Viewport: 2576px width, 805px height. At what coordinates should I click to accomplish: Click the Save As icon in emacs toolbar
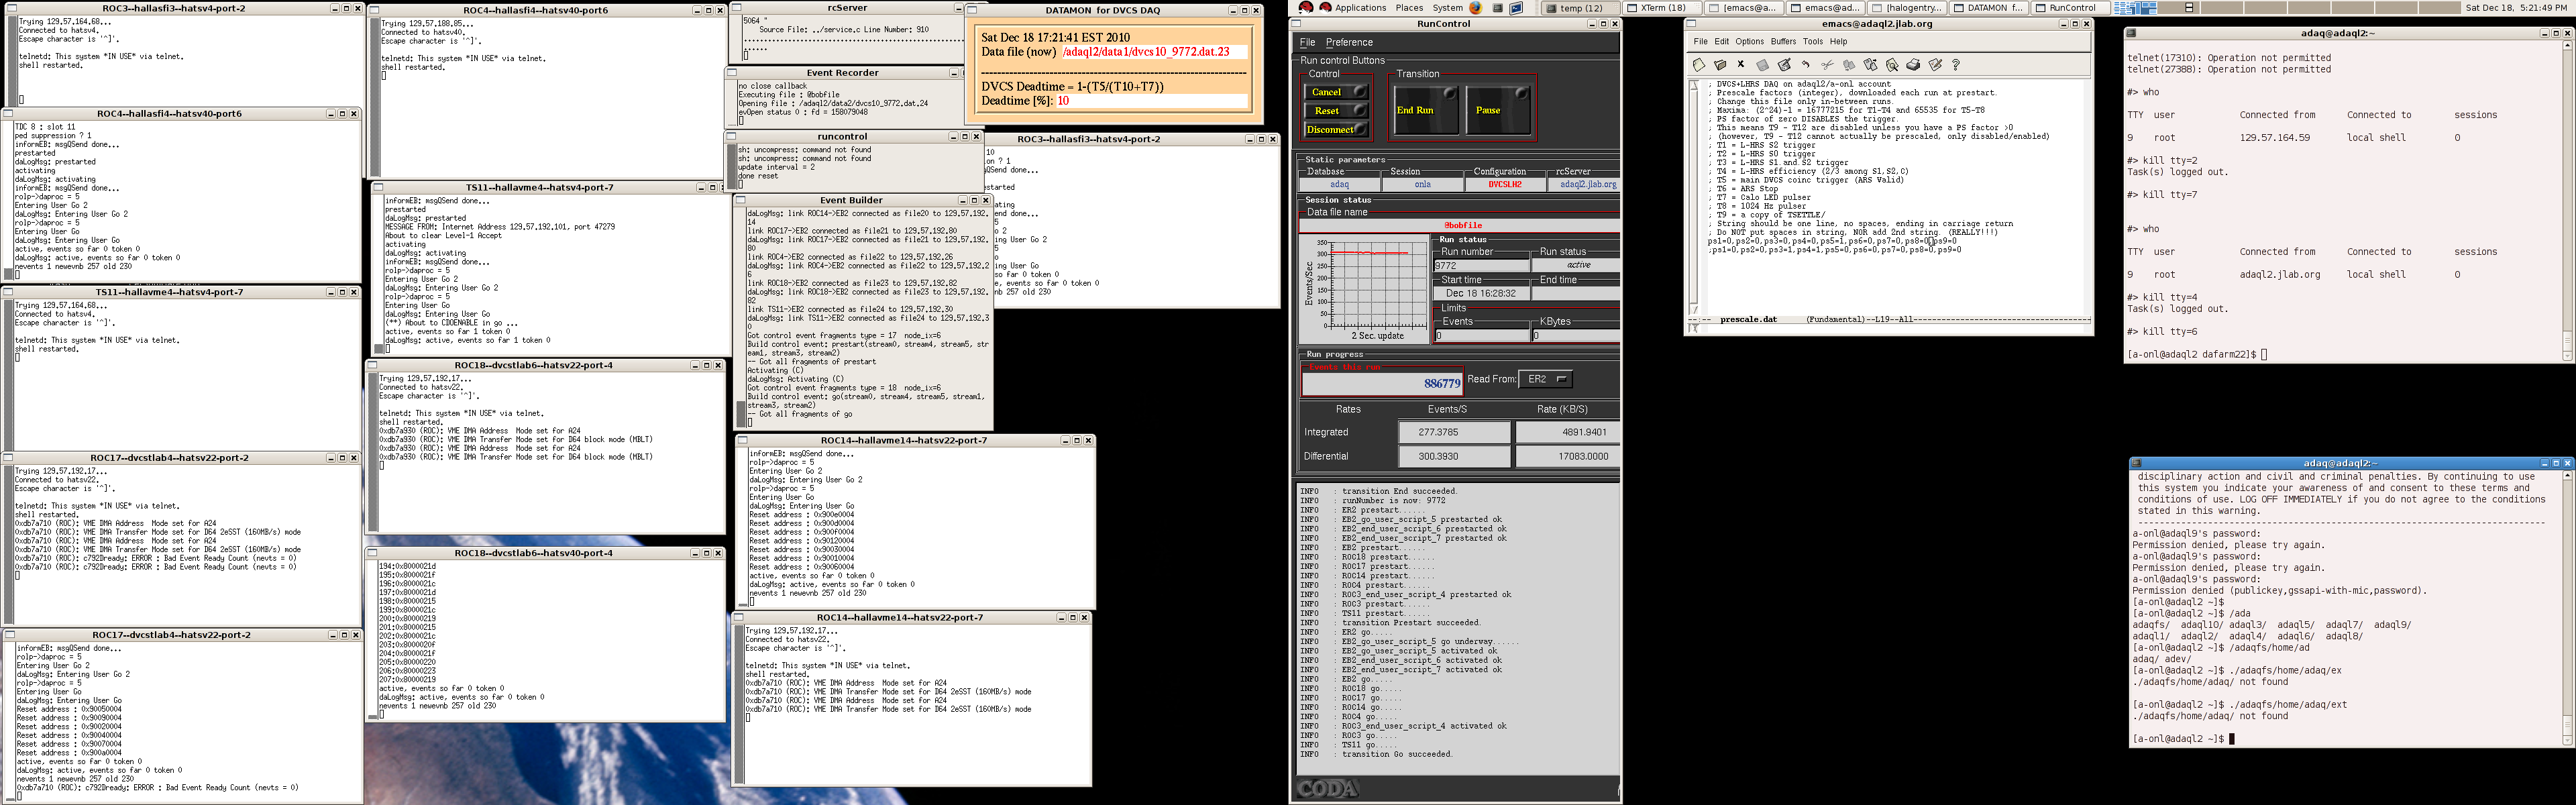pyautogui.click(x=1784, y=65)
